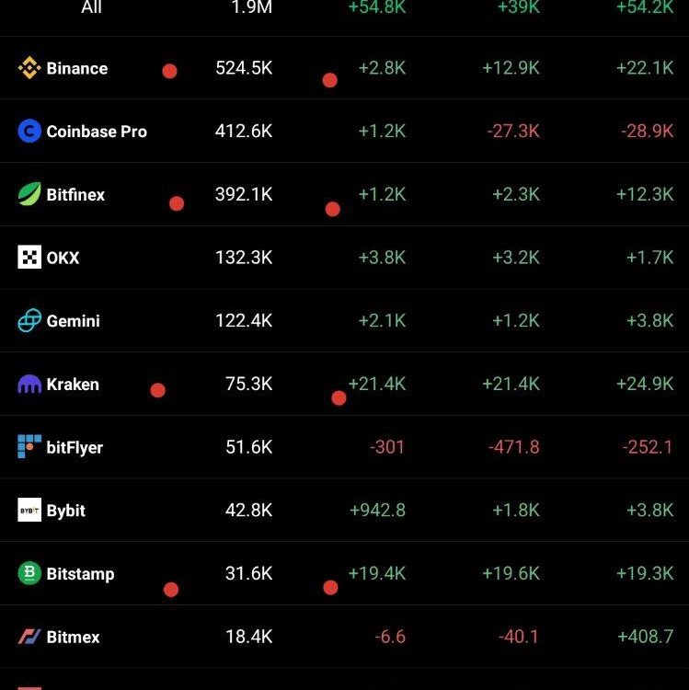Click the bitFlyer logo icon
689x690 pixels.
(x=29, y=446)
